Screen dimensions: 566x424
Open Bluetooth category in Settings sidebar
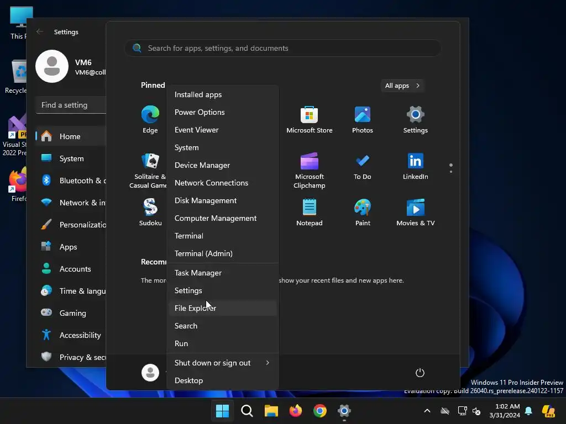click(71, 181)
